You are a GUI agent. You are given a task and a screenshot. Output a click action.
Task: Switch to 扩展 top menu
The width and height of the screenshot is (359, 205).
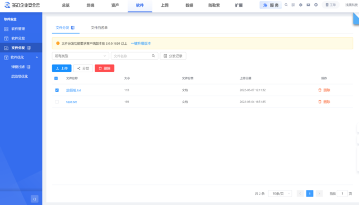click(239, 5)
